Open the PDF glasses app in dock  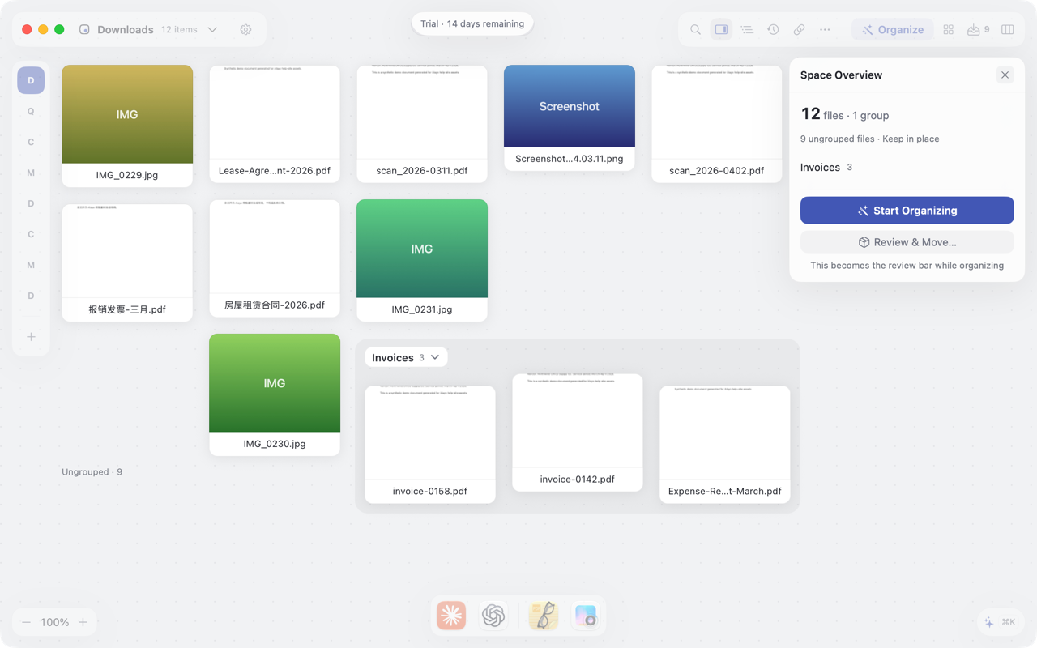[544, 616]
